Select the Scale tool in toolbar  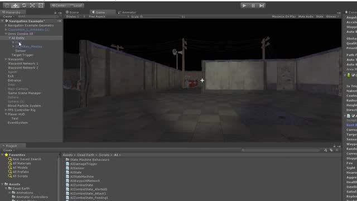tap(32, 6)
